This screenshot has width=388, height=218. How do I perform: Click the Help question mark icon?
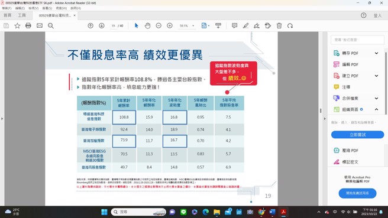coord(364,15)
